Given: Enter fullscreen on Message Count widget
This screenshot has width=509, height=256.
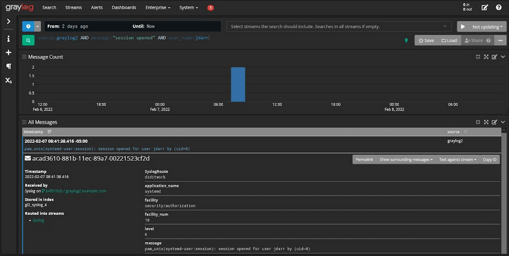Looking at the screenshot, I should 486,56.
